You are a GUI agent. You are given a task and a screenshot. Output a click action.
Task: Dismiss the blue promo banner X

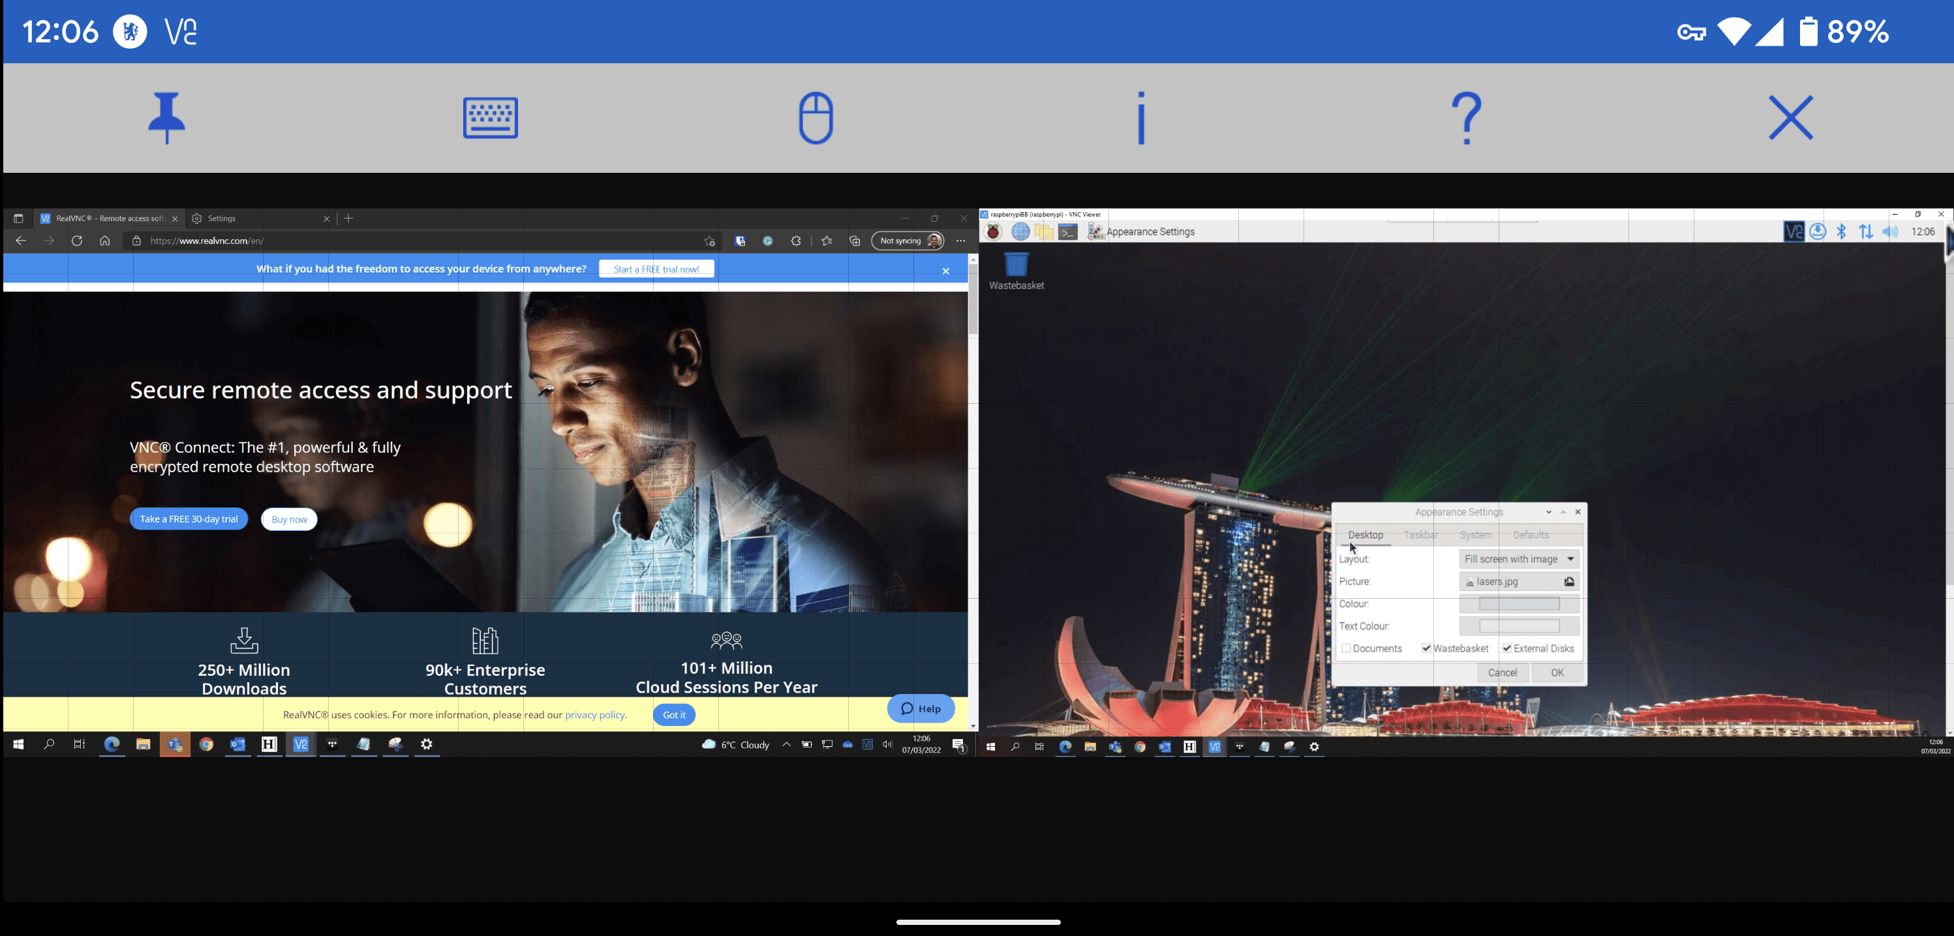click(x=945, y=271)
